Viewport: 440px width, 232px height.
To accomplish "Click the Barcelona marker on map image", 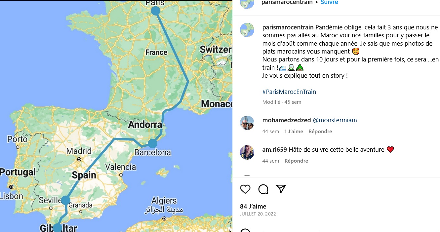I will tap(152, 143).
